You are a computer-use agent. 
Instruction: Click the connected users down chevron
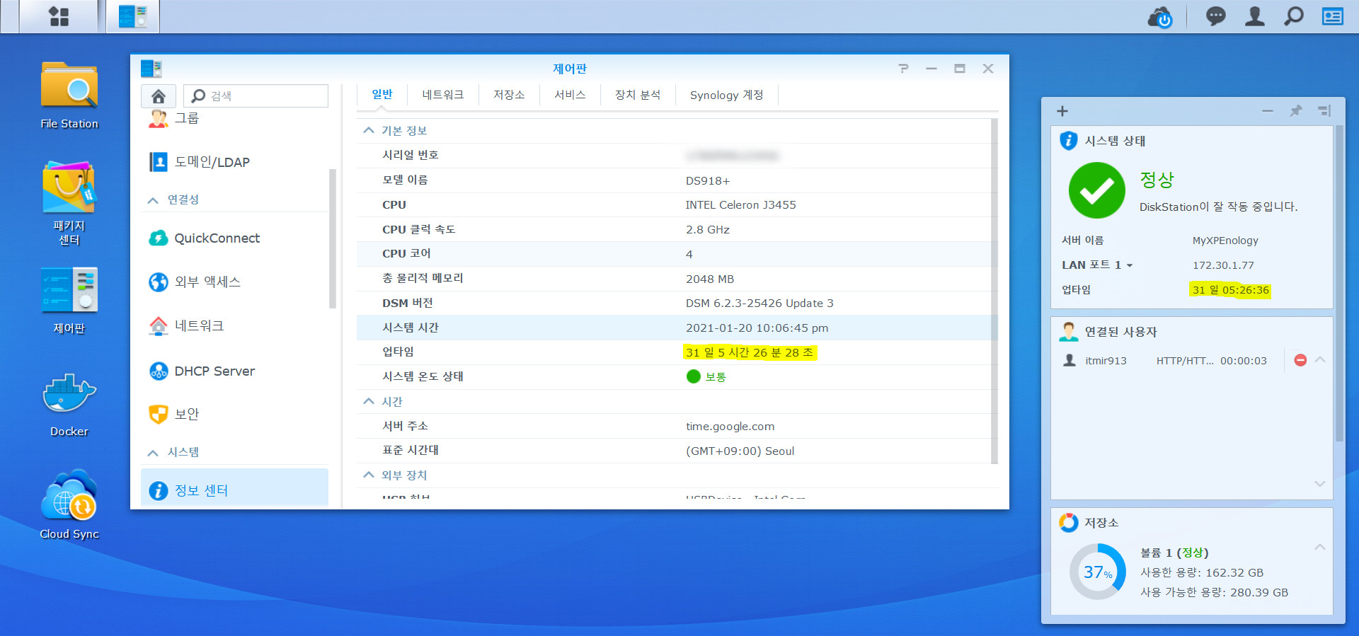(x=1320, y=484)
